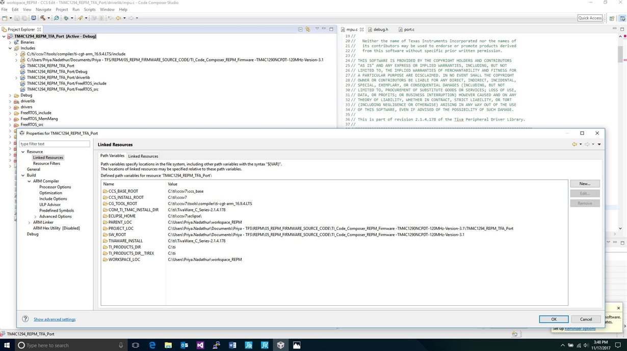Click the New... button
This screenshot has width=627, height=351.
(585, 184)
